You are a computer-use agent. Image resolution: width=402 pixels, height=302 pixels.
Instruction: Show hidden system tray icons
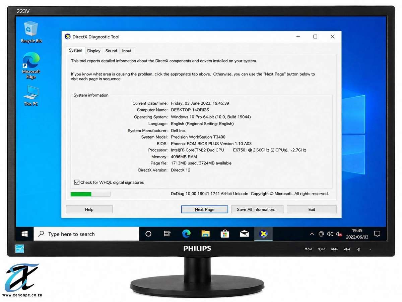[312, 234]
